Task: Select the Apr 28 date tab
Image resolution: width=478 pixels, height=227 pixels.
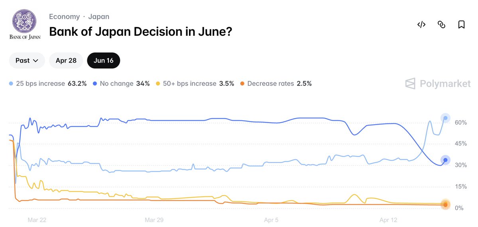Action: [x=66, y=61]
